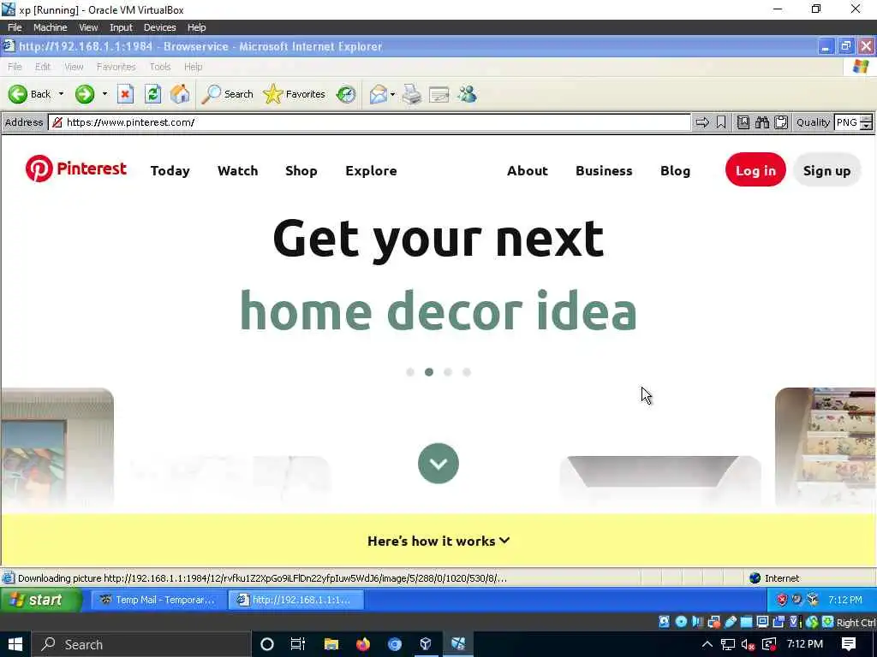Viewport: 877px width, 657px height.
Task: Expand the Here's how it works section
Action: (438, 541)
